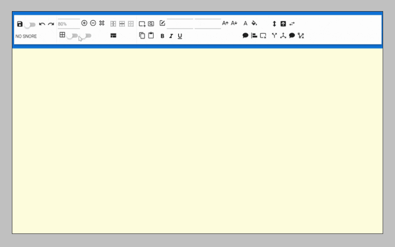The height and width of the screenshot is (247, 395).
Task: Undo the last action
Action: (42, 24)
